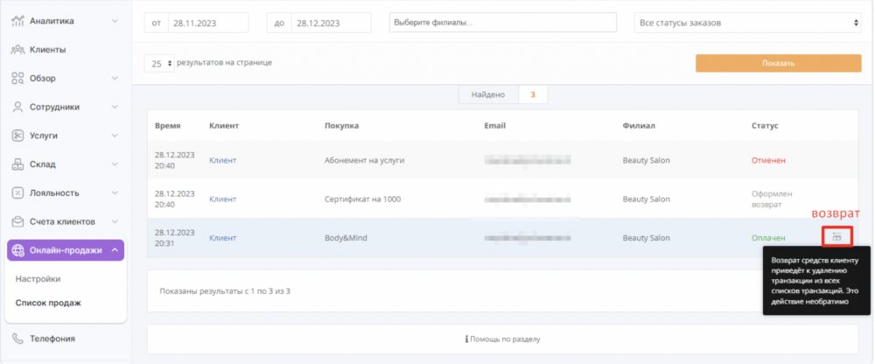Screen dimensions: 875x364
Task: Select Лояльность menu label
Action: click(54, 192)
